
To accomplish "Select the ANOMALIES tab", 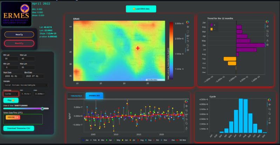I will coord(94,96).
